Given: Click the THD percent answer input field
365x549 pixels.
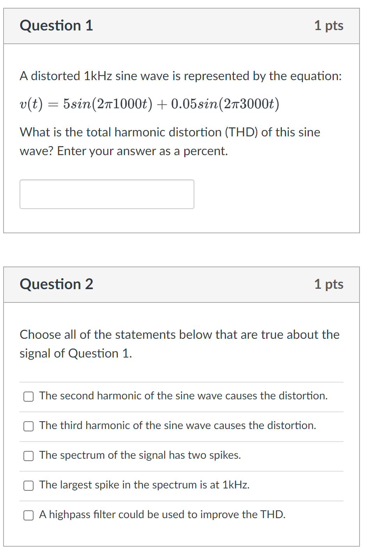Looking at the screenshot, I should pos(107,194).
